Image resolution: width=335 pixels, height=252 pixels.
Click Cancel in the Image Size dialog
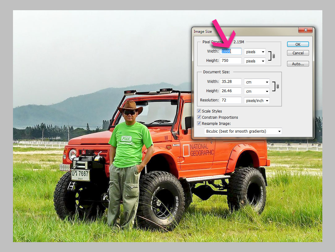point(298,53)
